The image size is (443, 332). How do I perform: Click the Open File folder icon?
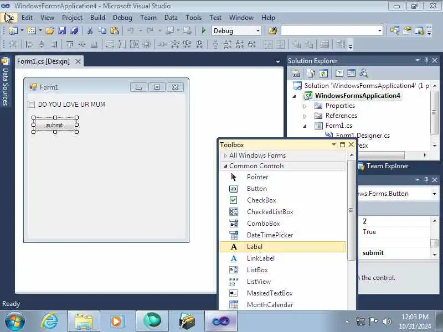click(x=50, y=30)
